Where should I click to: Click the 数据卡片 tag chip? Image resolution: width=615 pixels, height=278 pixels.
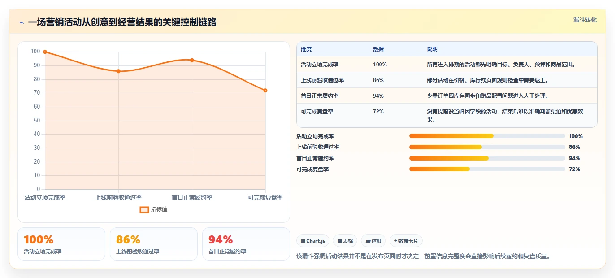[x=406, y=241]
